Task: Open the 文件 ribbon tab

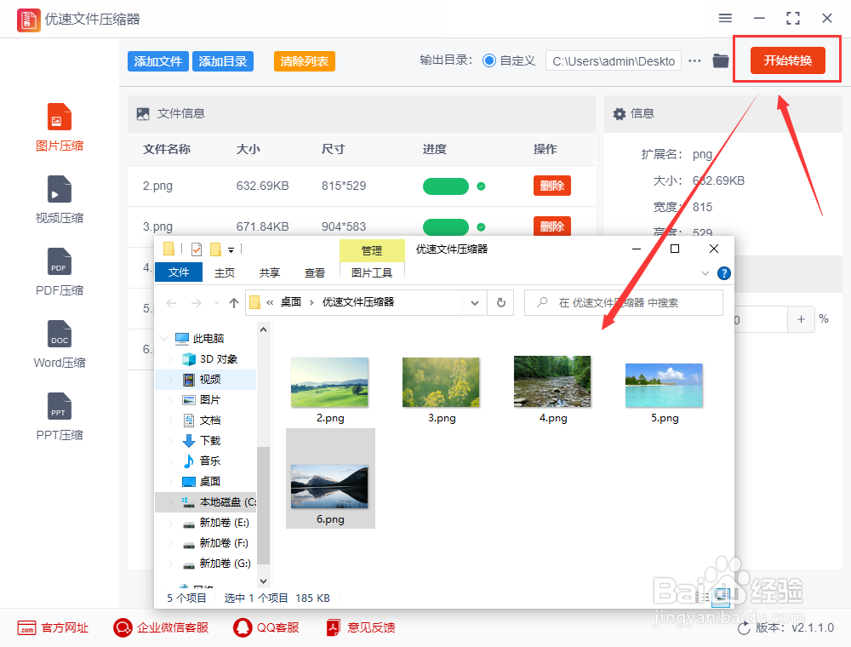Action: click(179, 272)
